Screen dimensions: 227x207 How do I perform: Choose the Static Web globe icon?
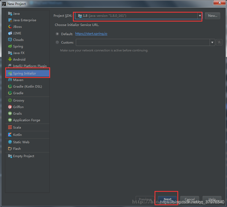(x=10, y=142)
